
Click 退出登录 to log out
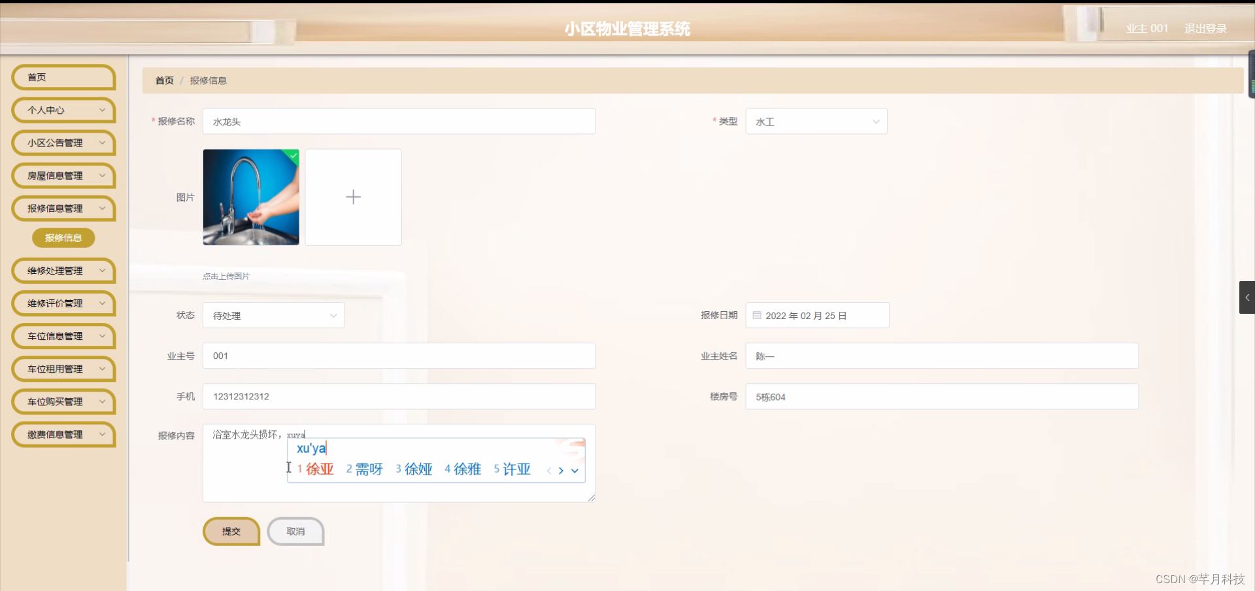(x=1206, y=28)
